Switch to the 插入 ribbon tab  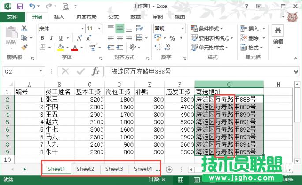click(x=59, y=17)
